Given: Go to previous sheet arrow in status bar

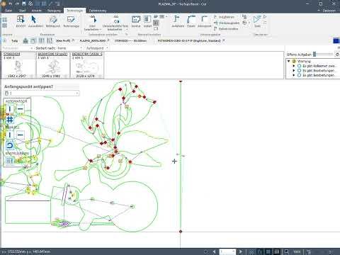Looking at the screenshot, I should click(x=215, y=251).
